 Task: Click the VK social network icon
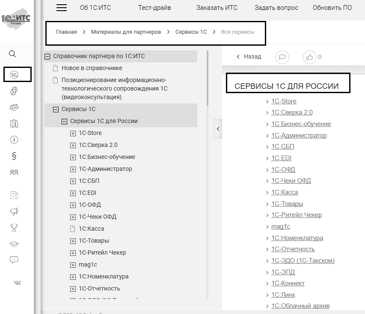[x=17, y=283]
